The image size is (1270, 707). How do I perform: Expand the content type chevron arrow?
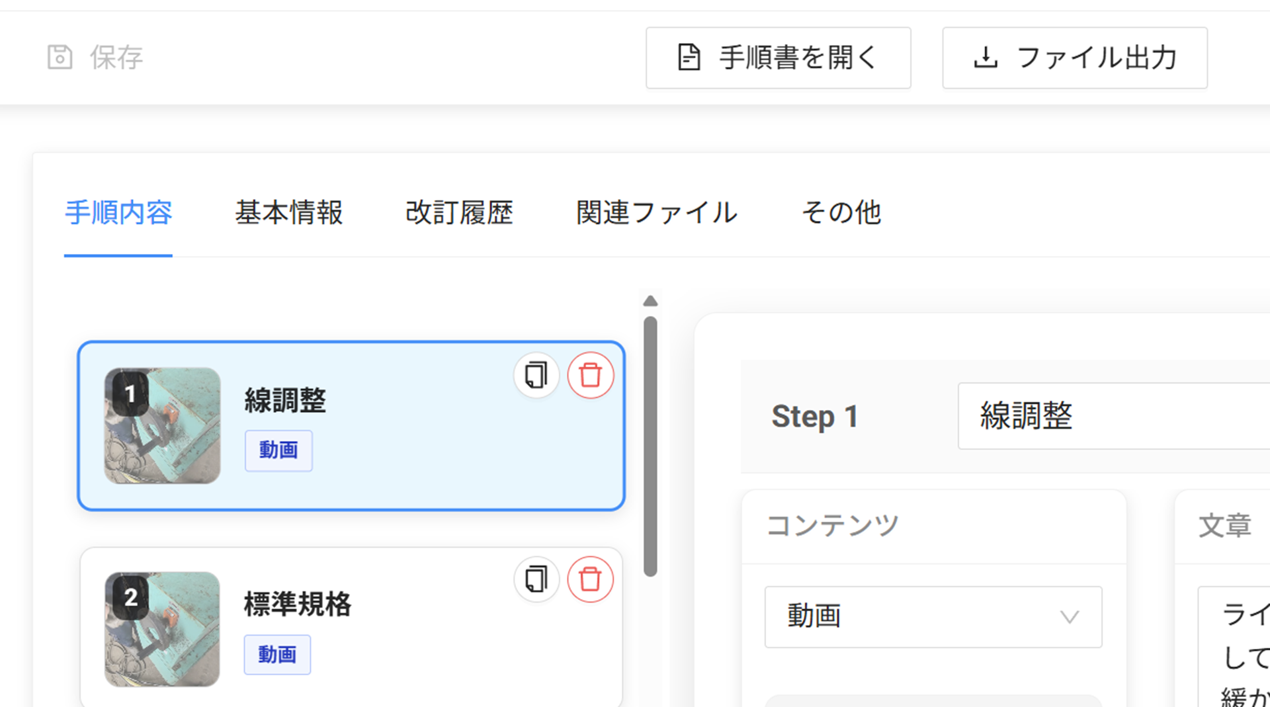tap(1069, 617)
